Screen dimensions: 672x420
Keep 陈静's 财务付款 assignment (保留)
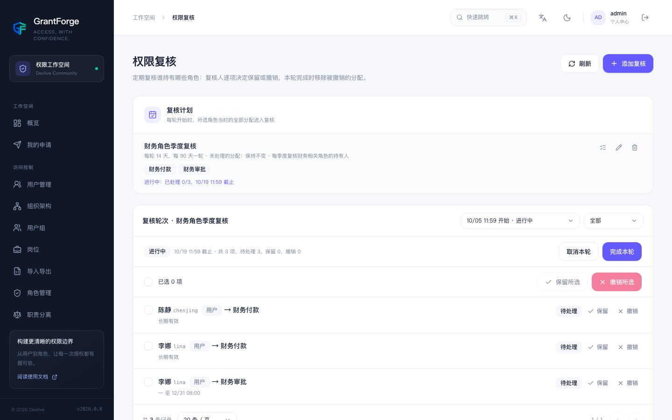pyautogui.click(x=598, y=311)
